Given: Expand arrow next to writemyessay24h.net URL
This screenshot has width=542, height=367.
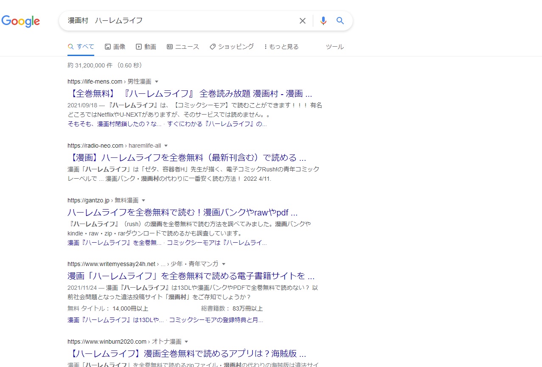Looking at the screenshot, I should coord(224,264).
